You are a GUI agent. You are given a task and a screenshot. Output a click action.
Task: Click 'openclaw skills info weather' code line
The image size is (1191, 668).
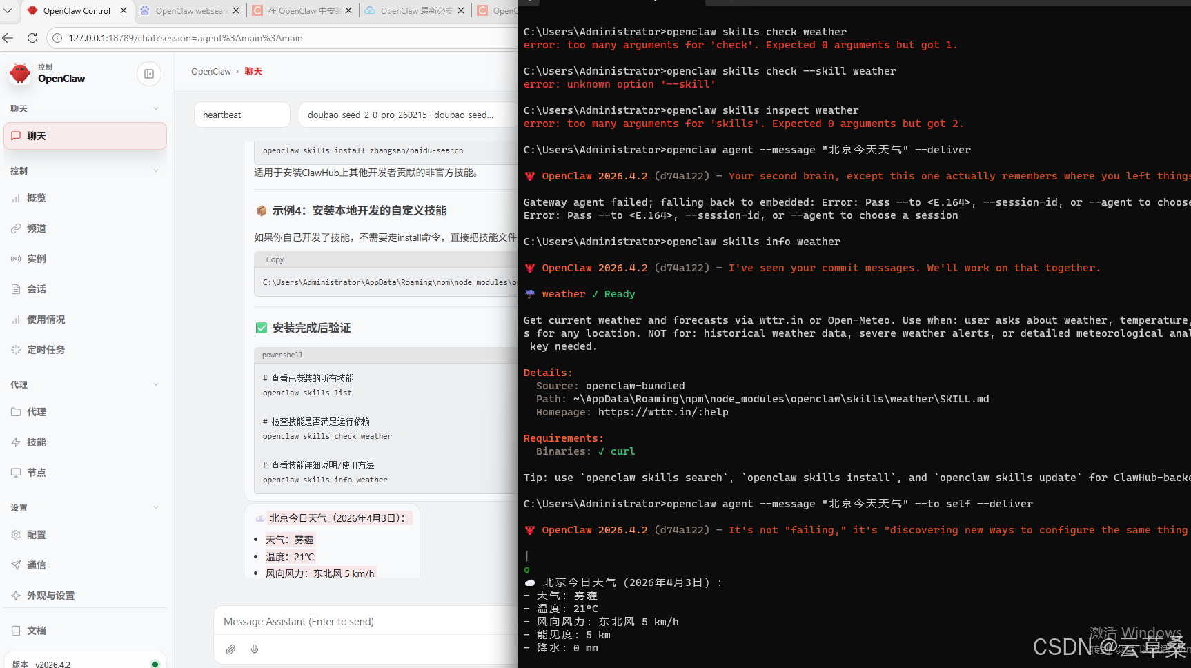click(x=325, y=480)
